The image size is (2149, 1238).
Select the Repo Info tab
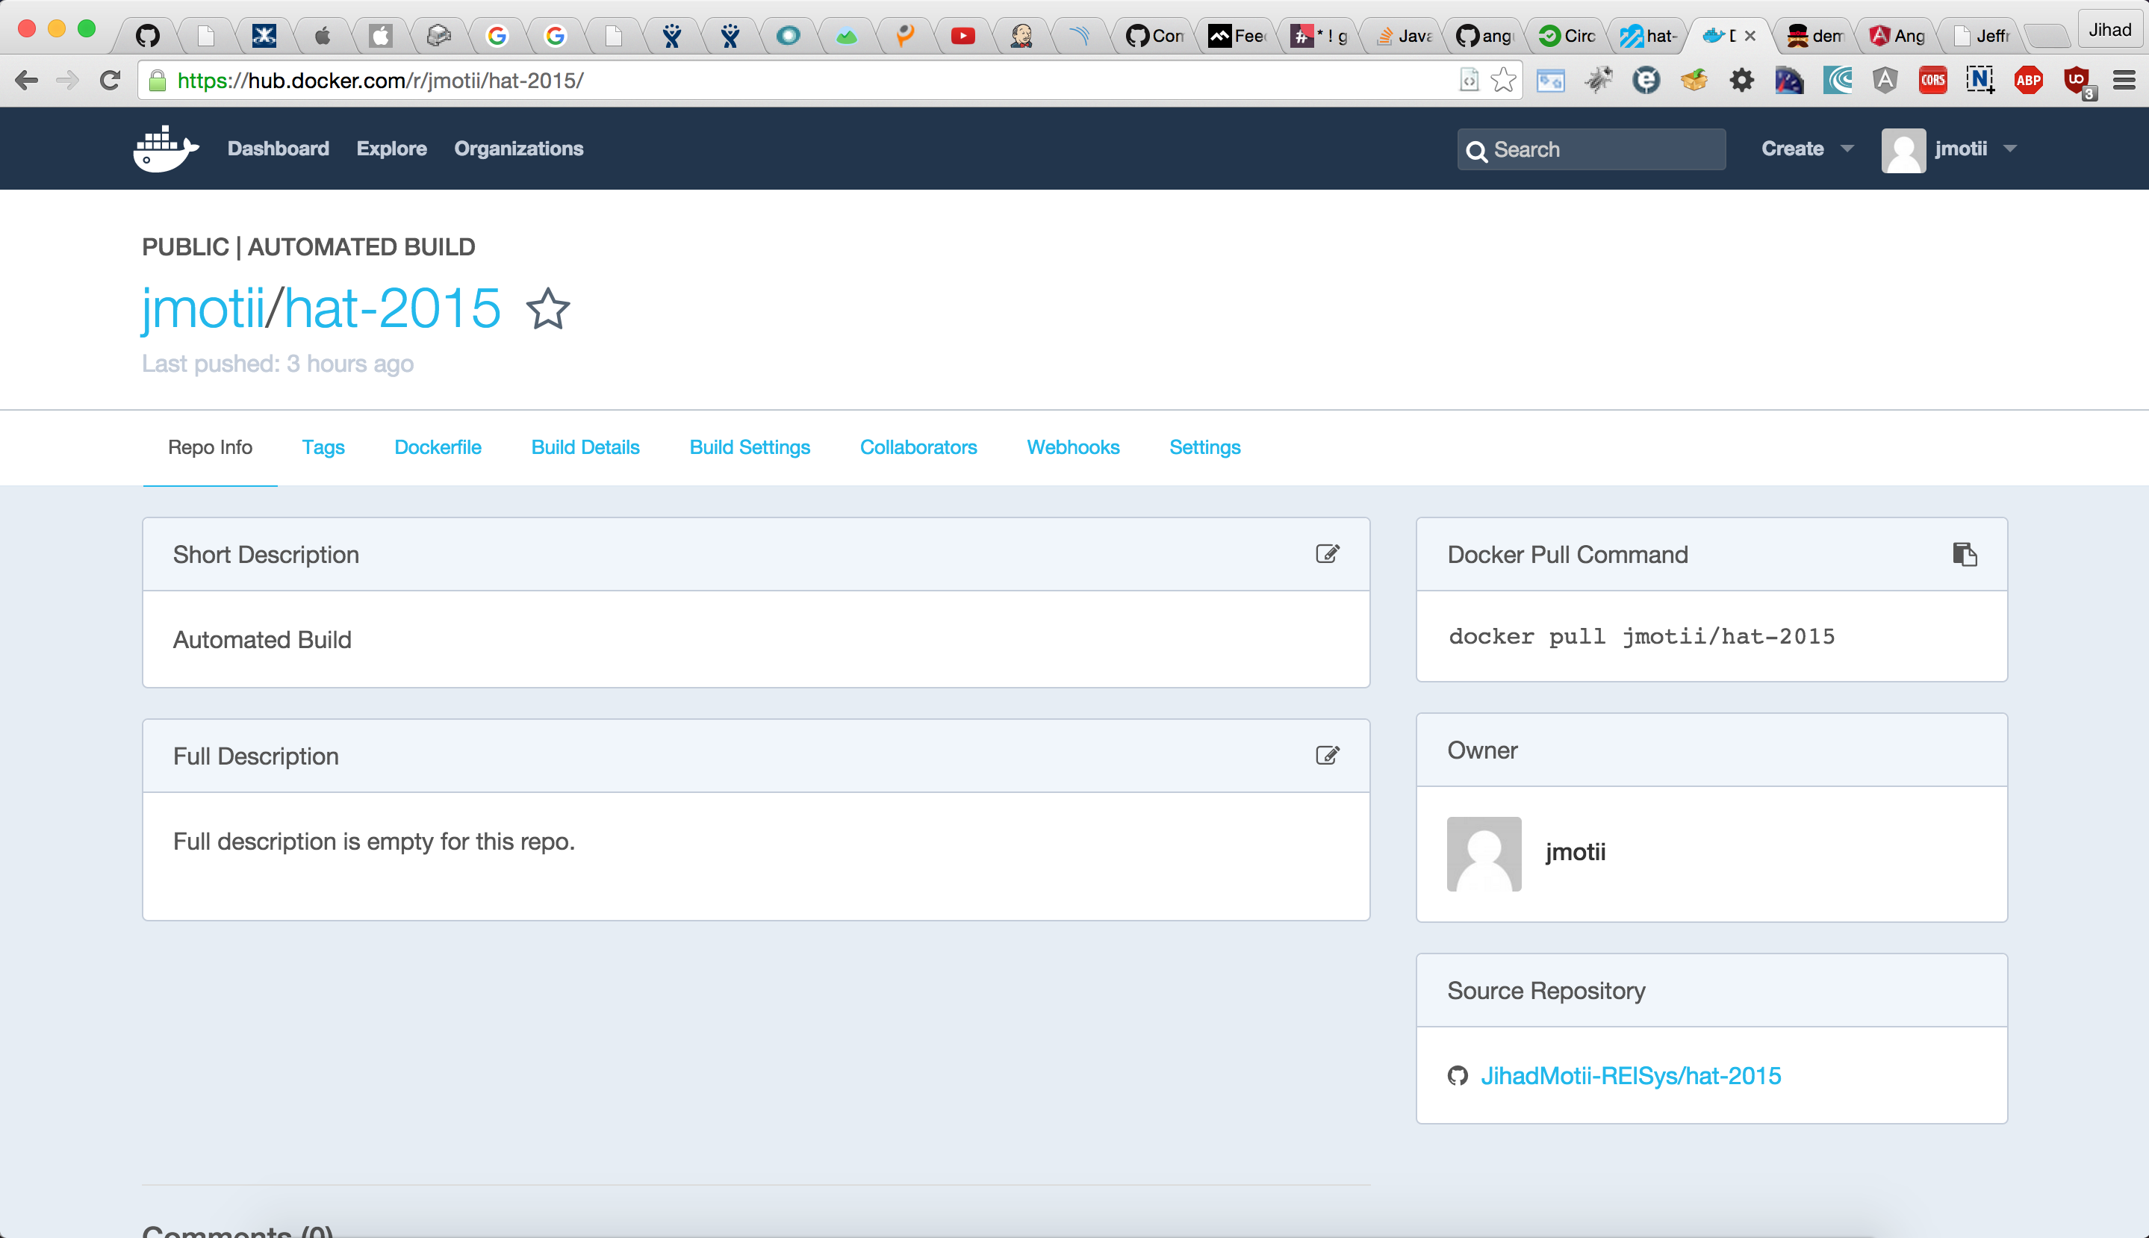coord(210,447)
